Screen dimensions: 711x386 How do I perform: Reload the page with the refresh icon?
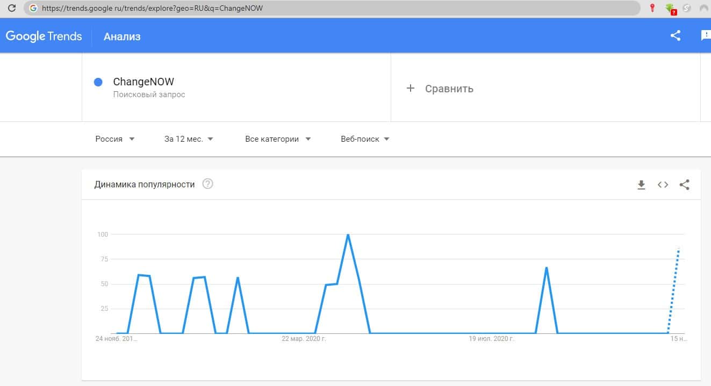point(11,8)
